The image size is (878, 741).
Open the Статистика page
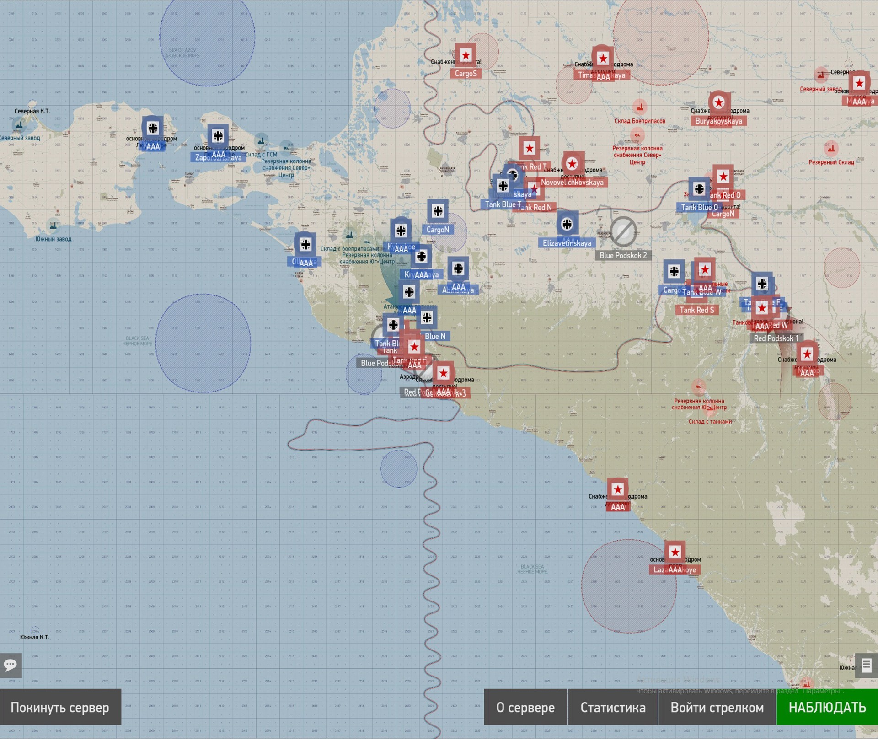click(x=613, y=708)
